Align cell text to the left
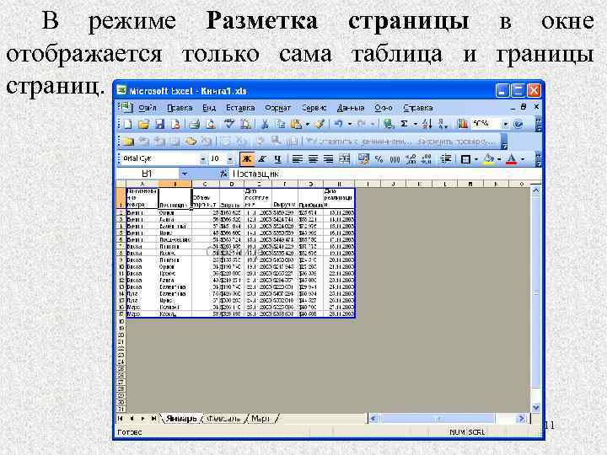Image resolution: width=607 pixels, height=455 pixels. (x=297, y=159)
